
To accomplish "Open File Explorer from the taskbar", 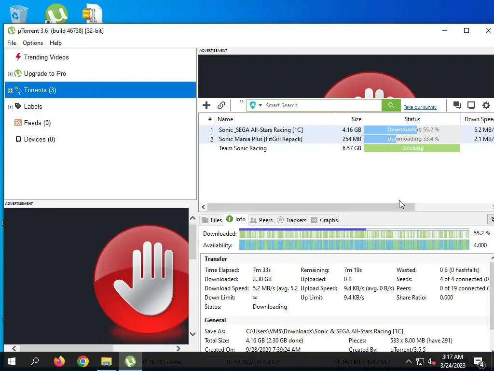I will [x=107, y=361].
